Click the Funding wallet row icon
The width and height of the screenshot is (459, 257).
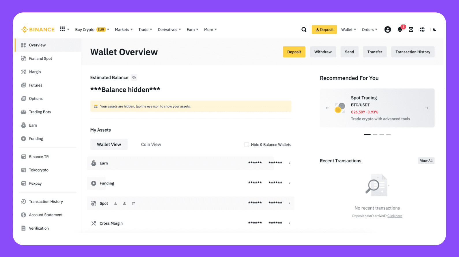pyautogui.click(x=94, y=183)
